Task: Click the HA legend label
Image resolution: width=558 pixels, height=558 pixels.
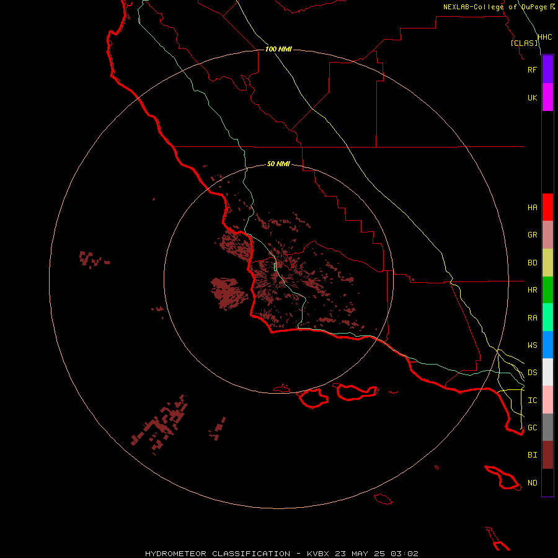Action: click(x=532, y=208)
